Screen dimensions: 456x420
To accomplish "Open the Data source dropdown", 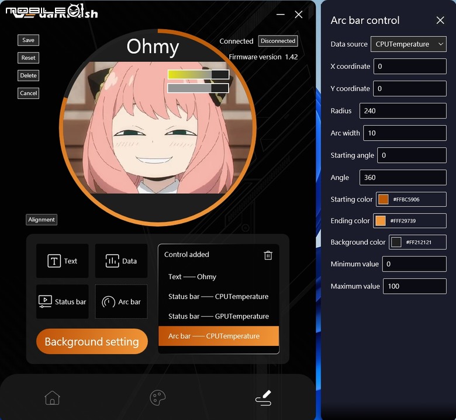I will click(408, 44).
